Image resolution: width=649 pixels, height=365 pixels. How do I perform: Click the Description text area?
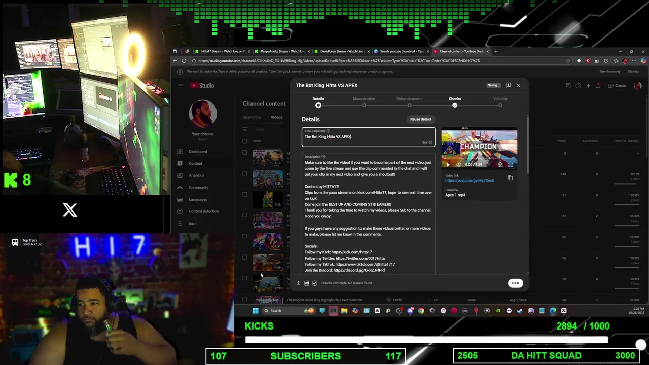click(369, 213)
